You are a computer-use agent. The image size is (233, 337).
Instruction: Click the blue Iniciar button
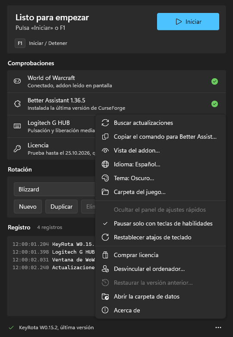[188, 22]
